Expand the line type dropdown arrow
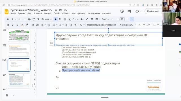Viewport: 181px width, 101px height. (77, 19)
